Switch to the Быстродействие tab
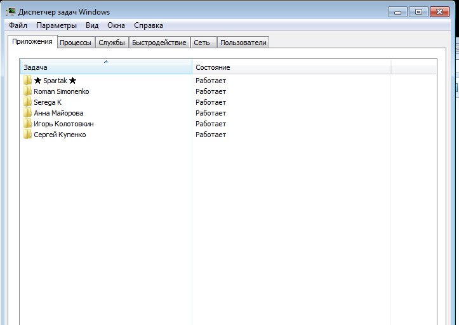 click(159, 43)
